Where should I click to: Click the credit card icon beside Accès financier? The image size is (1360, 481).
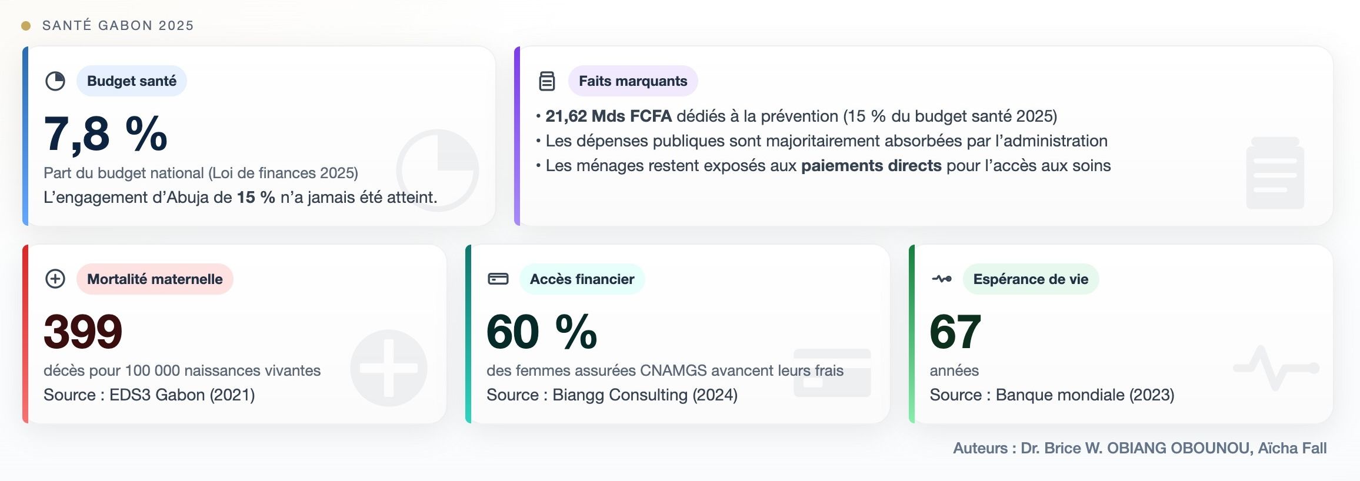498,279
